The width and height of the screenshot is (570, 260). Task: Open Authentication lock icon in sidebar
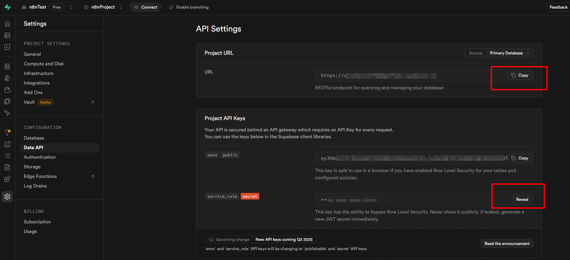click(7, 78)
